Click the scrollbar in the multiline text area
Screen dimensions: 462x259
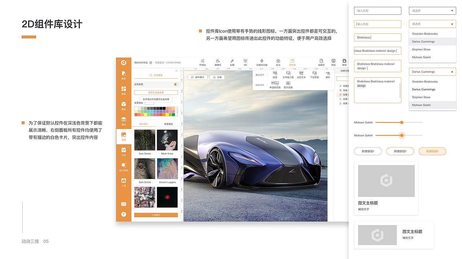click(x=400, y=90)
